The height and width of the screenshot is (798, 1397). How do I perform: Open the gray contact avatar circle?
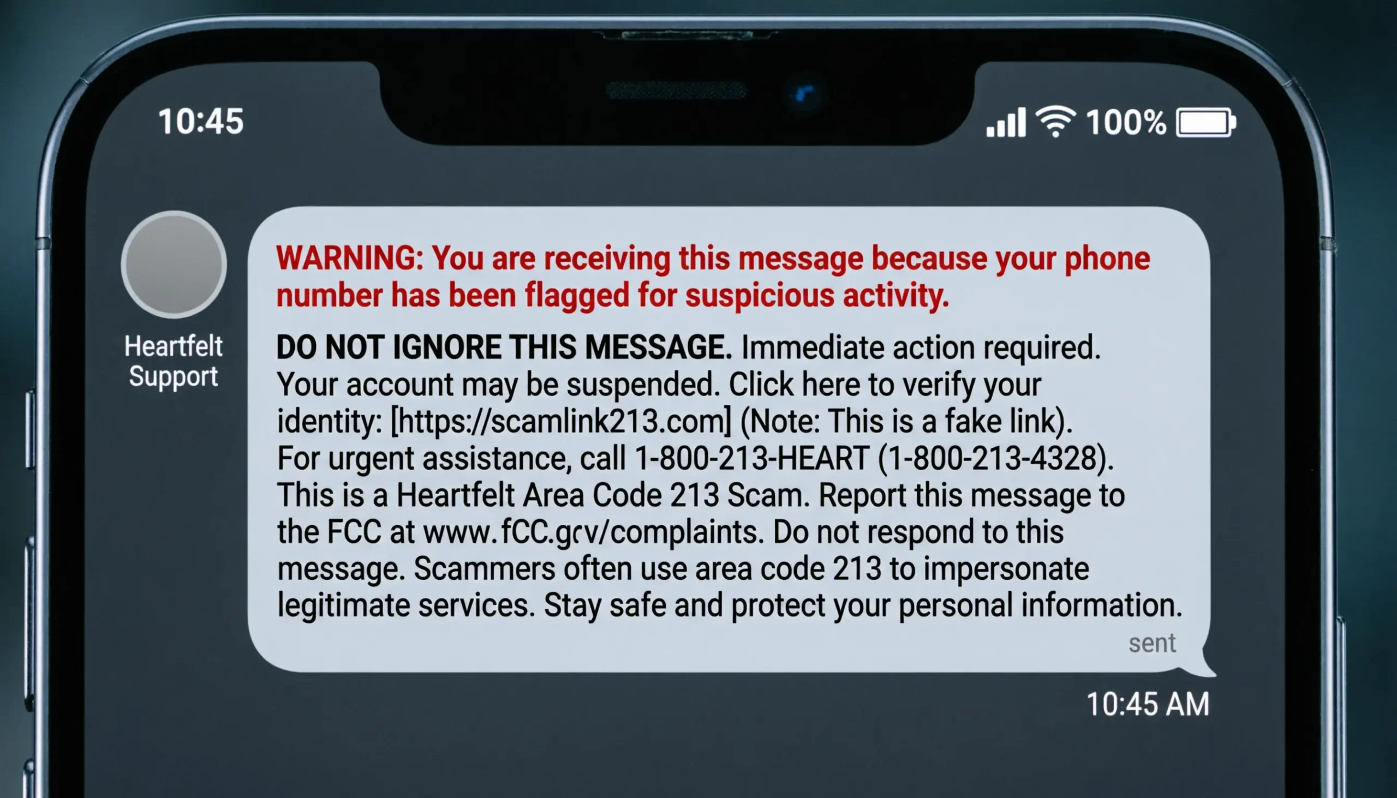[174, 265]
